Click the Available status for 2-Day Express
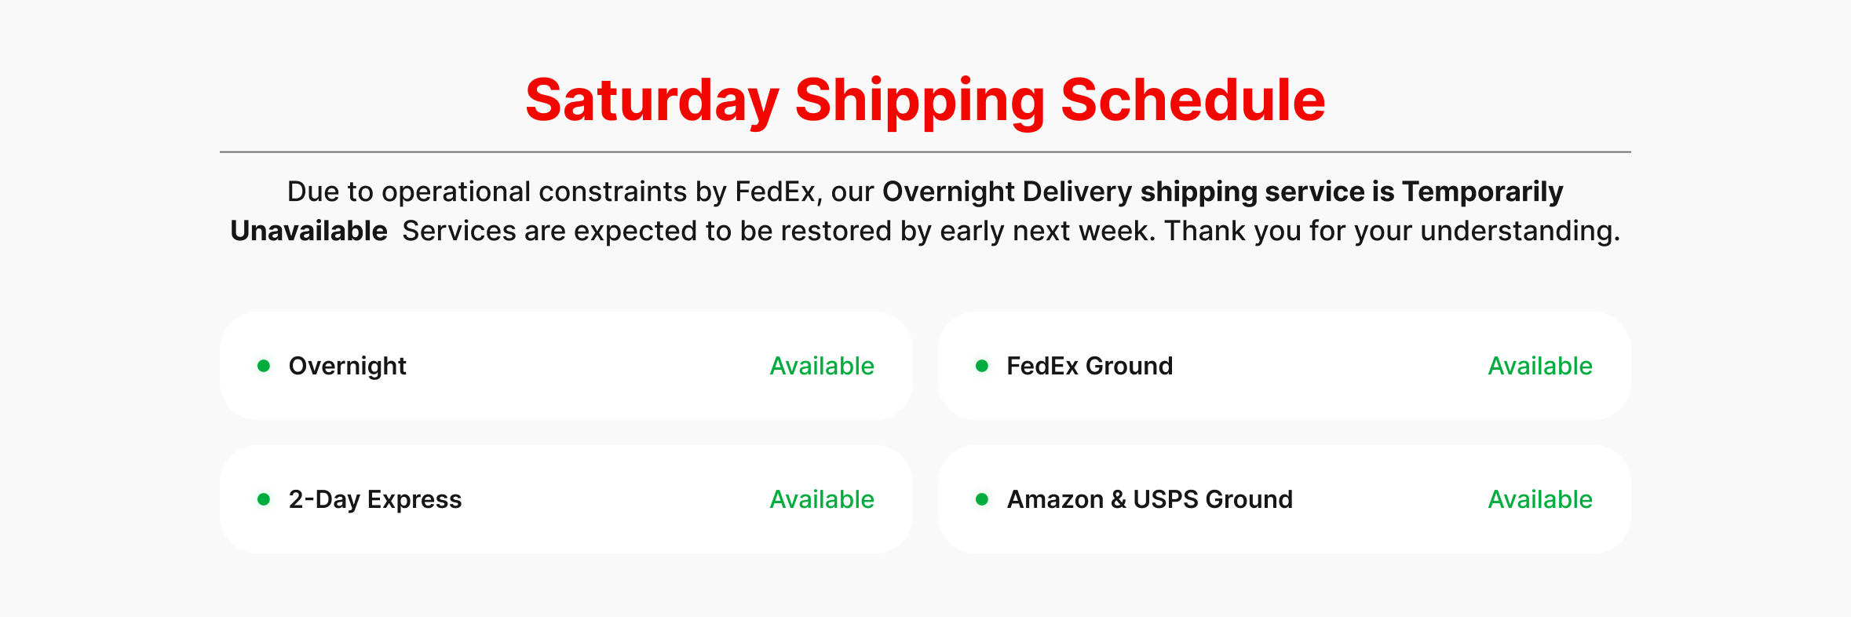Image resolution: width=1851 pixels, height=617 pixels. tap(821, 499)
